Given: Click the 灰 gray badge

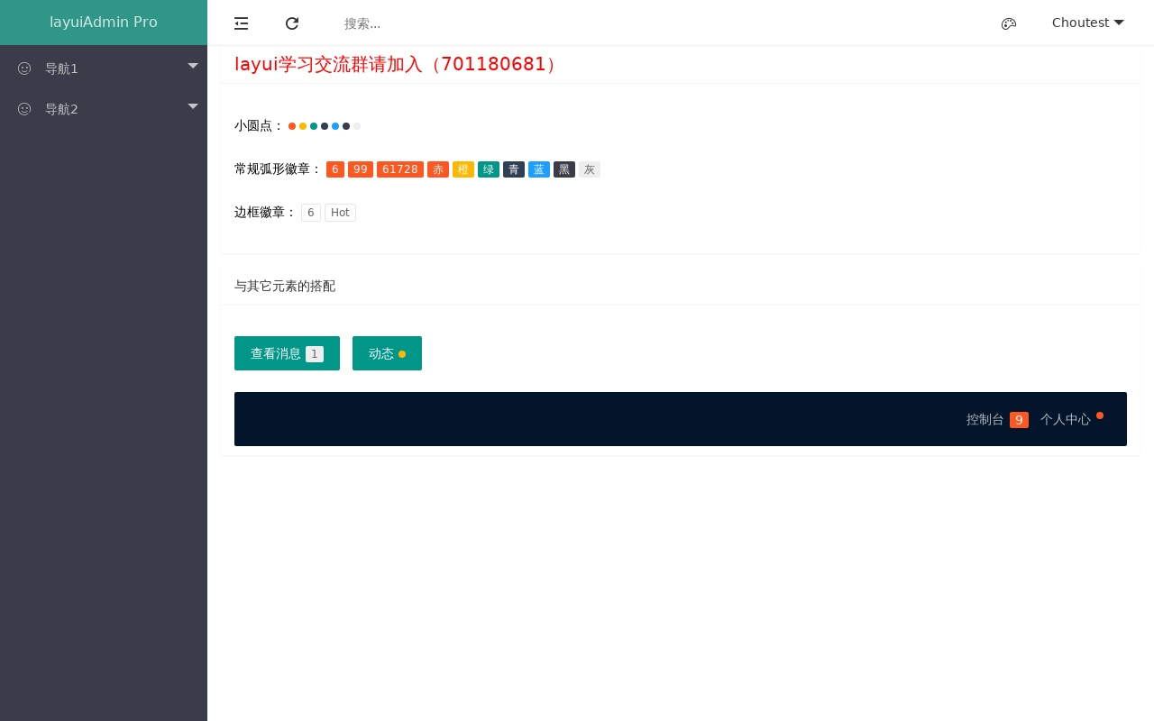Looking at the screenshot, I should [x=590, y=169].
